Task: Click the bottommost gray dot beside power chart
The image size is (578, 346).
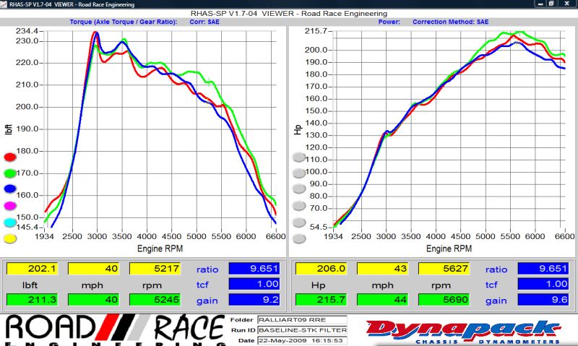Action: [299, 239]
